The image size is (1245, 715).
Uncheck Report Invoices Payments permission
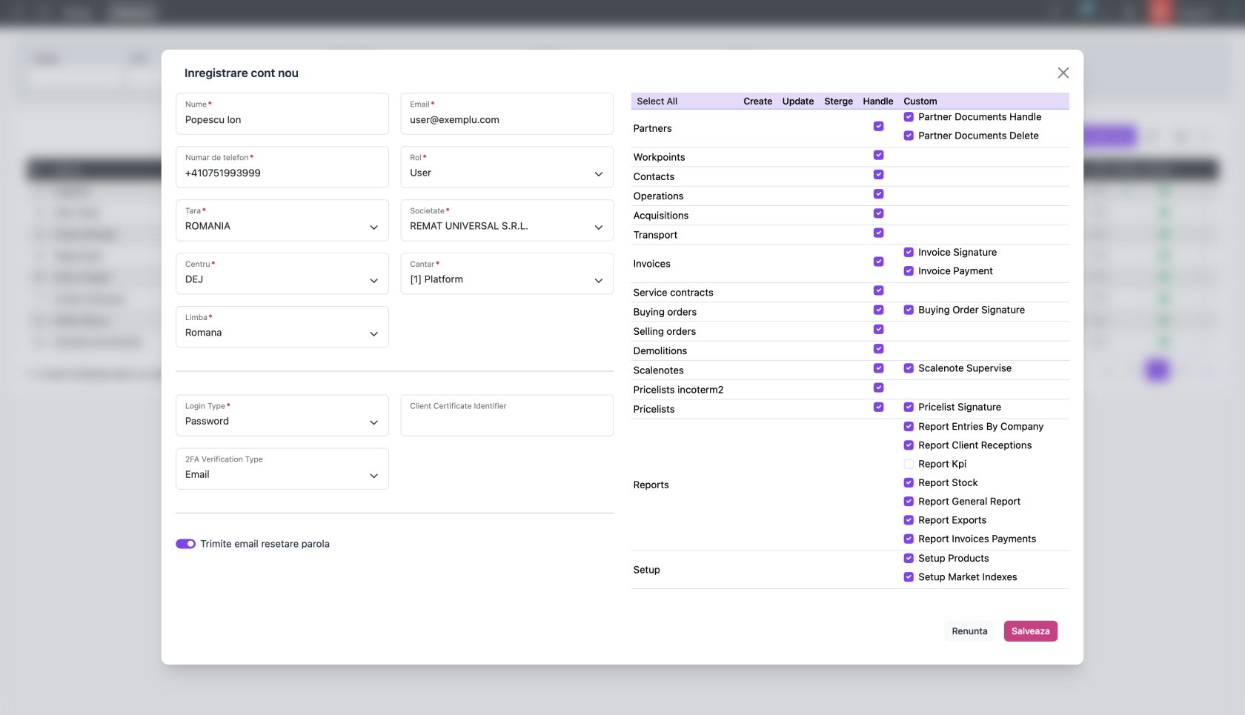click(909, 539)
